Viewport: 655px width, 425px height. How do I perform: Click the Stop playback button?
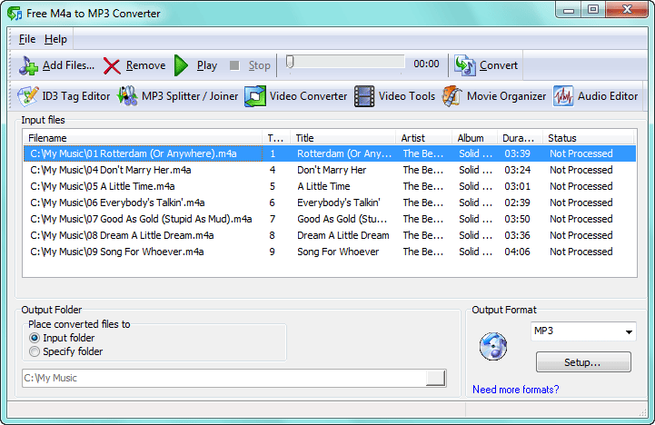(x=250, y=65)
